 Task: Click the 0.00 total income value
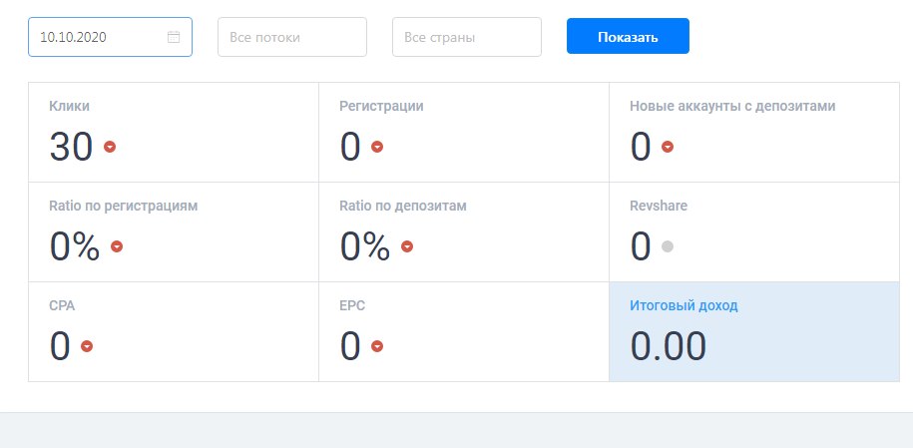tap(669, 346)
